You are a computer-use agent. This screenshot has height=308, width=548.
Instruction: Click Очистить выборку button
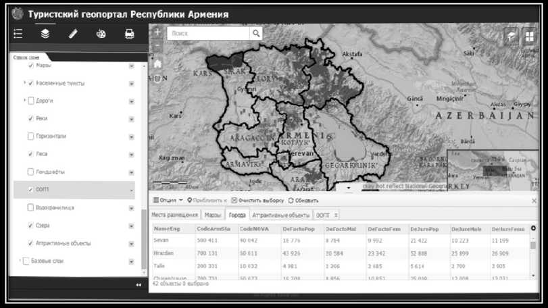pyautogui.click(x=257, y=201)
